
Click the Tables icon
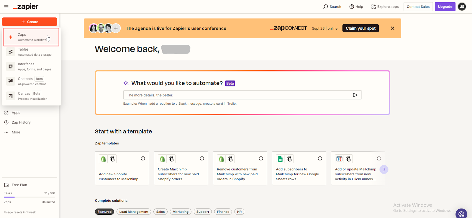coord(11,52)
